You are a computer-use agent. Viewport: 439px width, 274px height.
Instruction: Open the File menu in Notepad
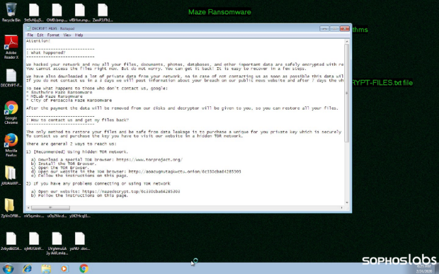coord(31,35)
